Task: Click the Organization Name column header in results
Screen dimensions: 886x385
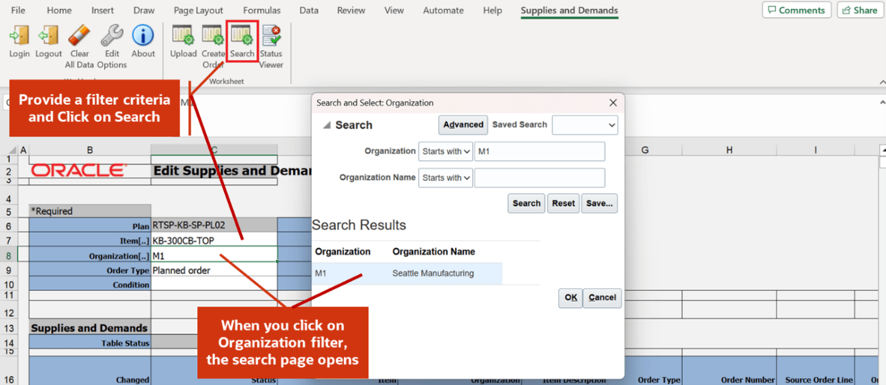Action: point(433,251)
